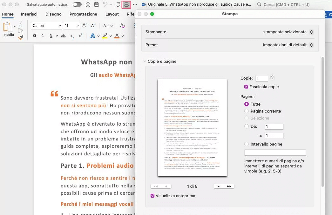Image resolution: width=332 pixels, height=215 pixels.
Task: Apply strikethrough with the ab icon
Action: point(63,36)
